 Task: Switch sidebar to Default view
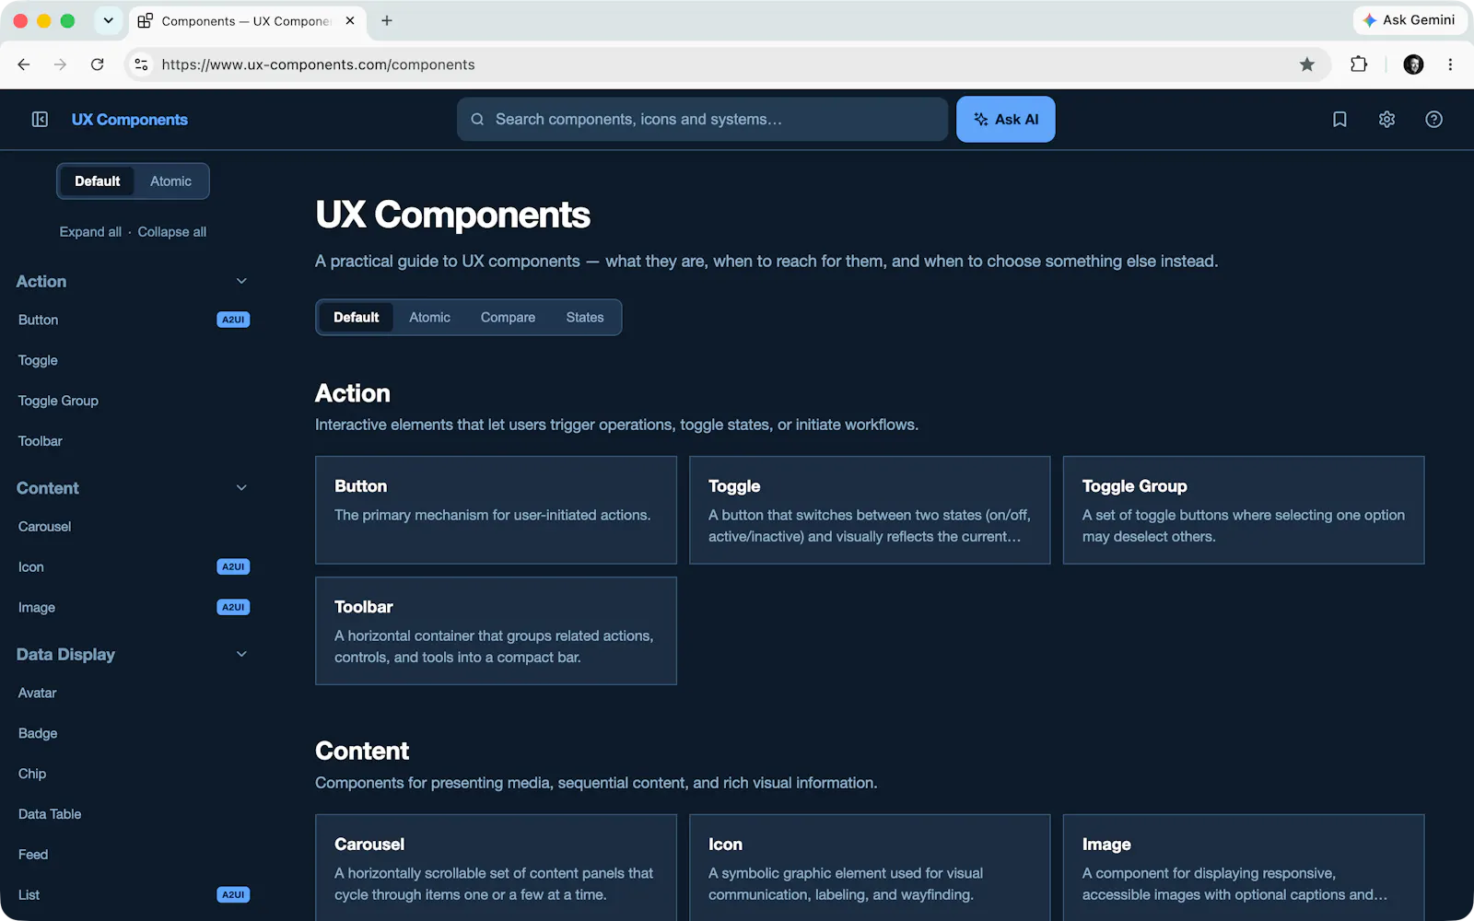[97, 181]
